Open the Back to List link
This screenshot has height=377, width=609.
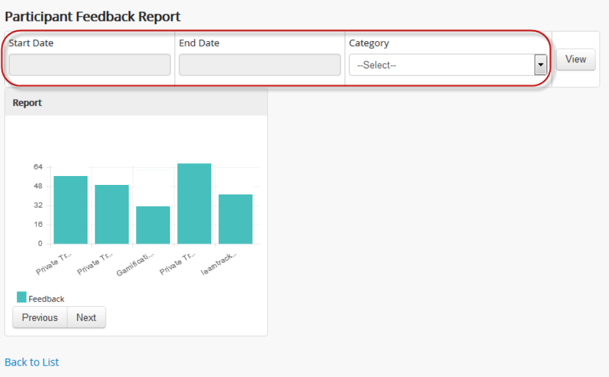32,362
